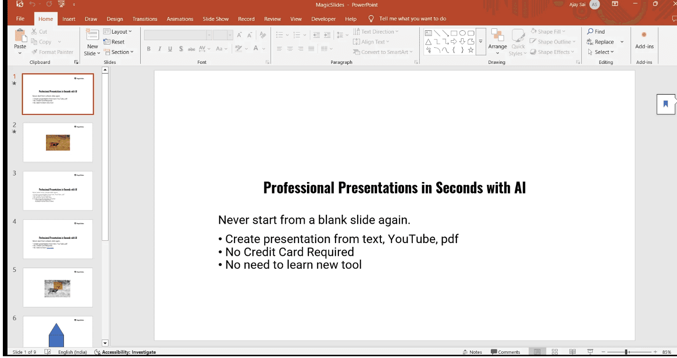Select the curve shape in gallery
677x358 pixels.
pos(445,50)
